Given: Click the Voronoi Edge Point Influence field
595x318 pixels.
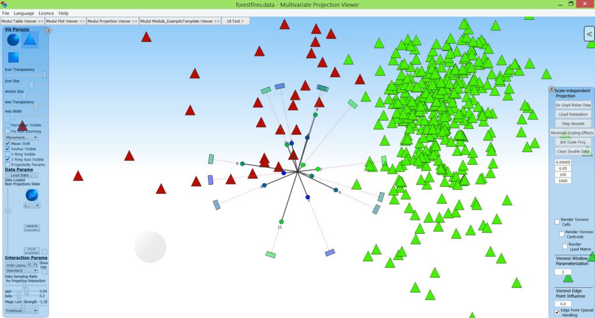Looking at the screenshot, I should point(562,303).
